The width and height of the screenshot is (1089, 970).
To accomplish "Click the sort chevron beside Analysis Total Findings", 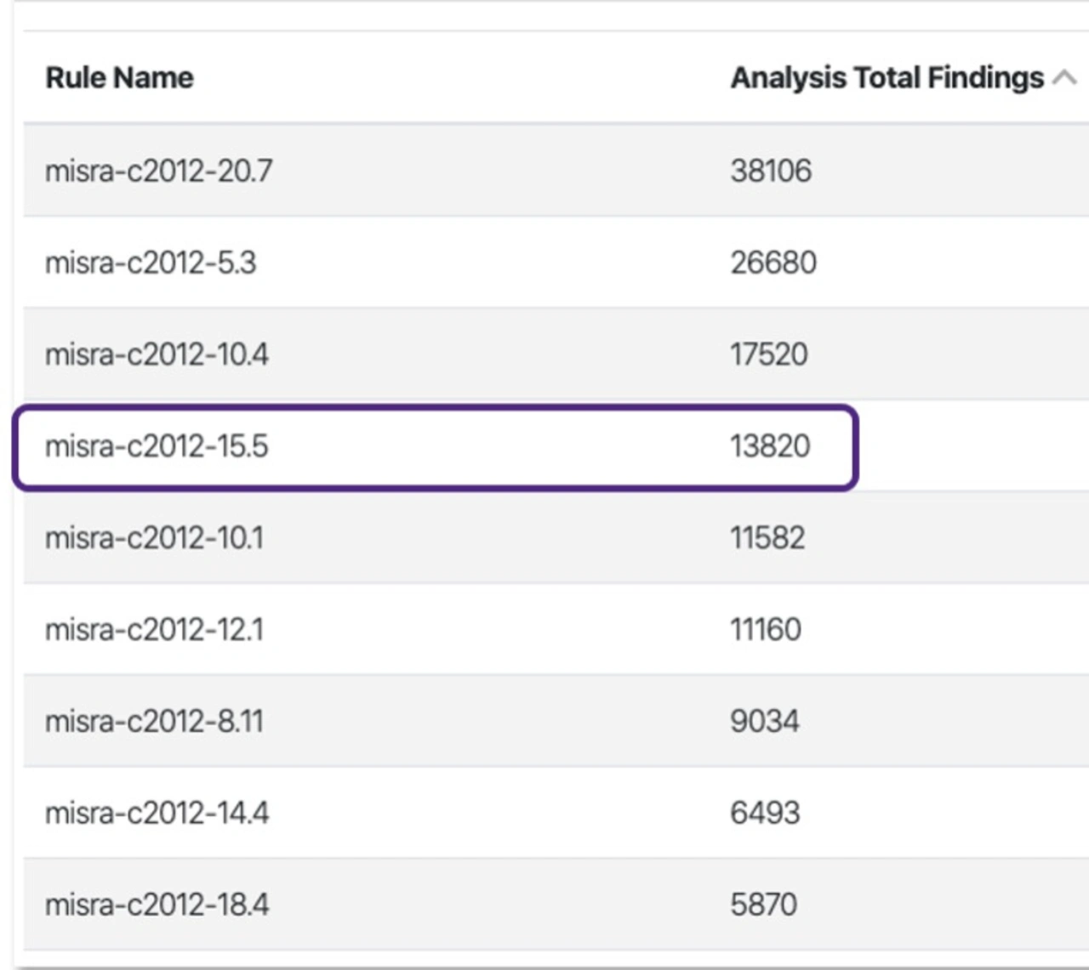I will (x=1064, y=78).
